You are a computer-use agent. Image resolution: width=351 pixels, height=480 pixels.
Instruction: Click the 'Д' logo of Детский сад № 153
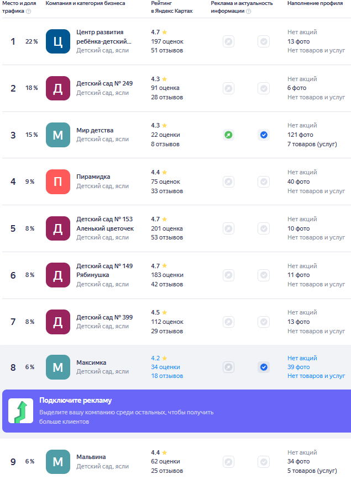(x=58, y=228)
